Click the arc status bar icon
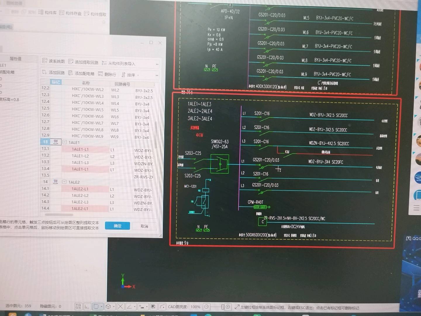Viewport: 421px width, 316px height. pyautogui.click(x=162, y=307)
